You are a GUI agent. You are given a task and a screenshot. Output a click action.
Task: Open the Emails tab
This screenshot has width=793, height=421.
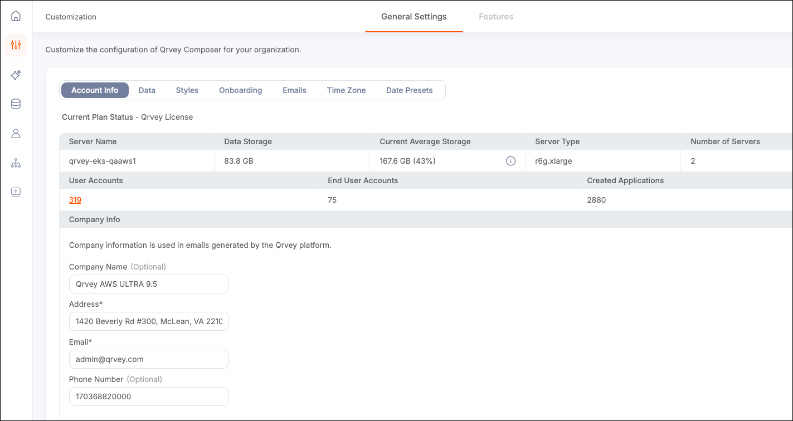294,90
